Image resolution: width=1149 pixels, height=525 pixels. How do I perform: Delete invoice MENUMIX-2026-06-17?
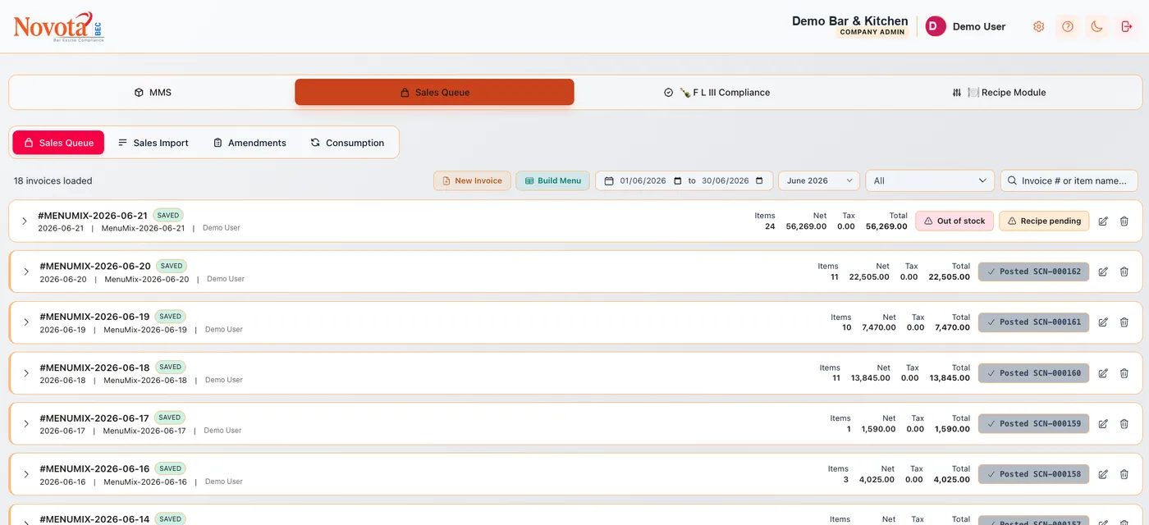1124,423
